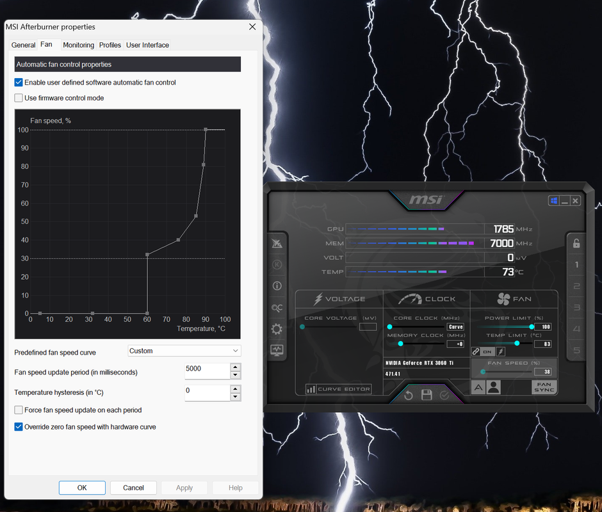This screenshot has width=602, height=512.
Task: Click the apply checkmark icon in Afterburner
Action: coord(444,395)
